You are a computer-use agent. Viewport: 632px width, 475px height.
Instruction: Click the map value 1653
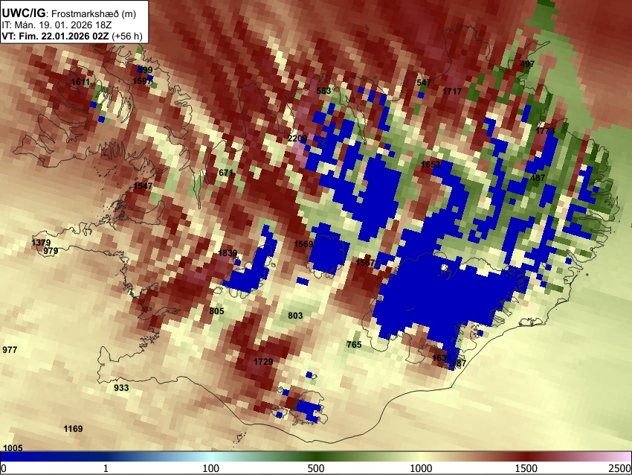pyautogui.click(x=431, y=165)
